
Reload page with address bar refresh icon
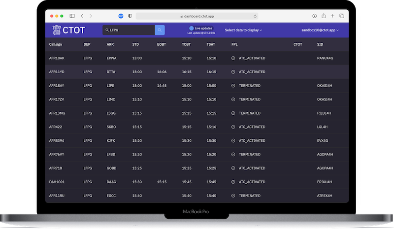(255, 16)
